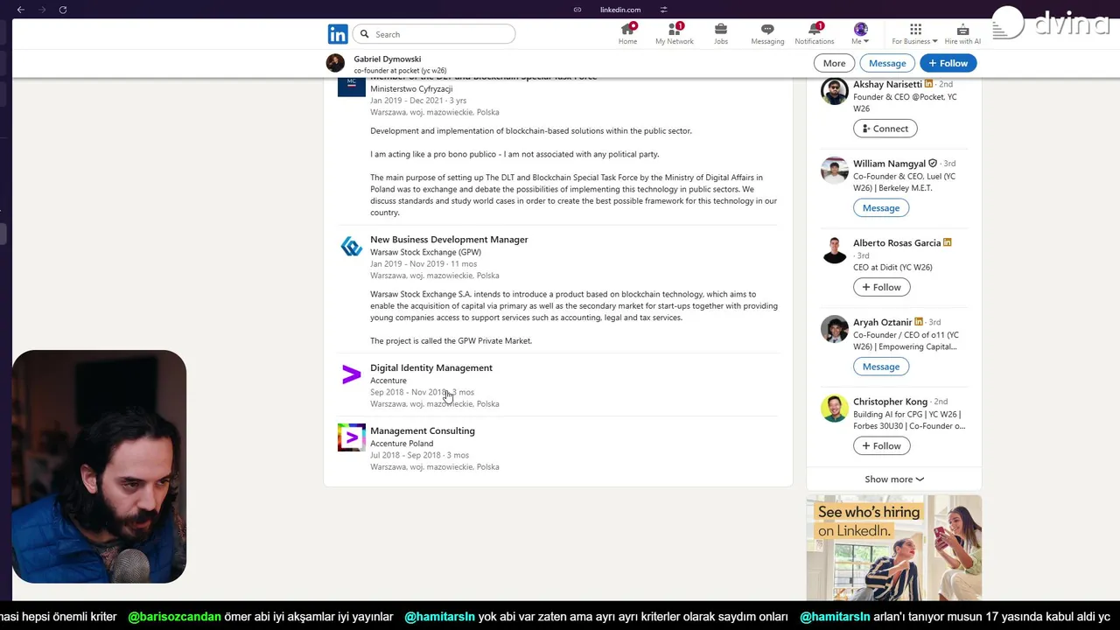This screenshot has width=1120, height=630.
Task: Click the LinkedIn logo icon
Action: point(338,34)
